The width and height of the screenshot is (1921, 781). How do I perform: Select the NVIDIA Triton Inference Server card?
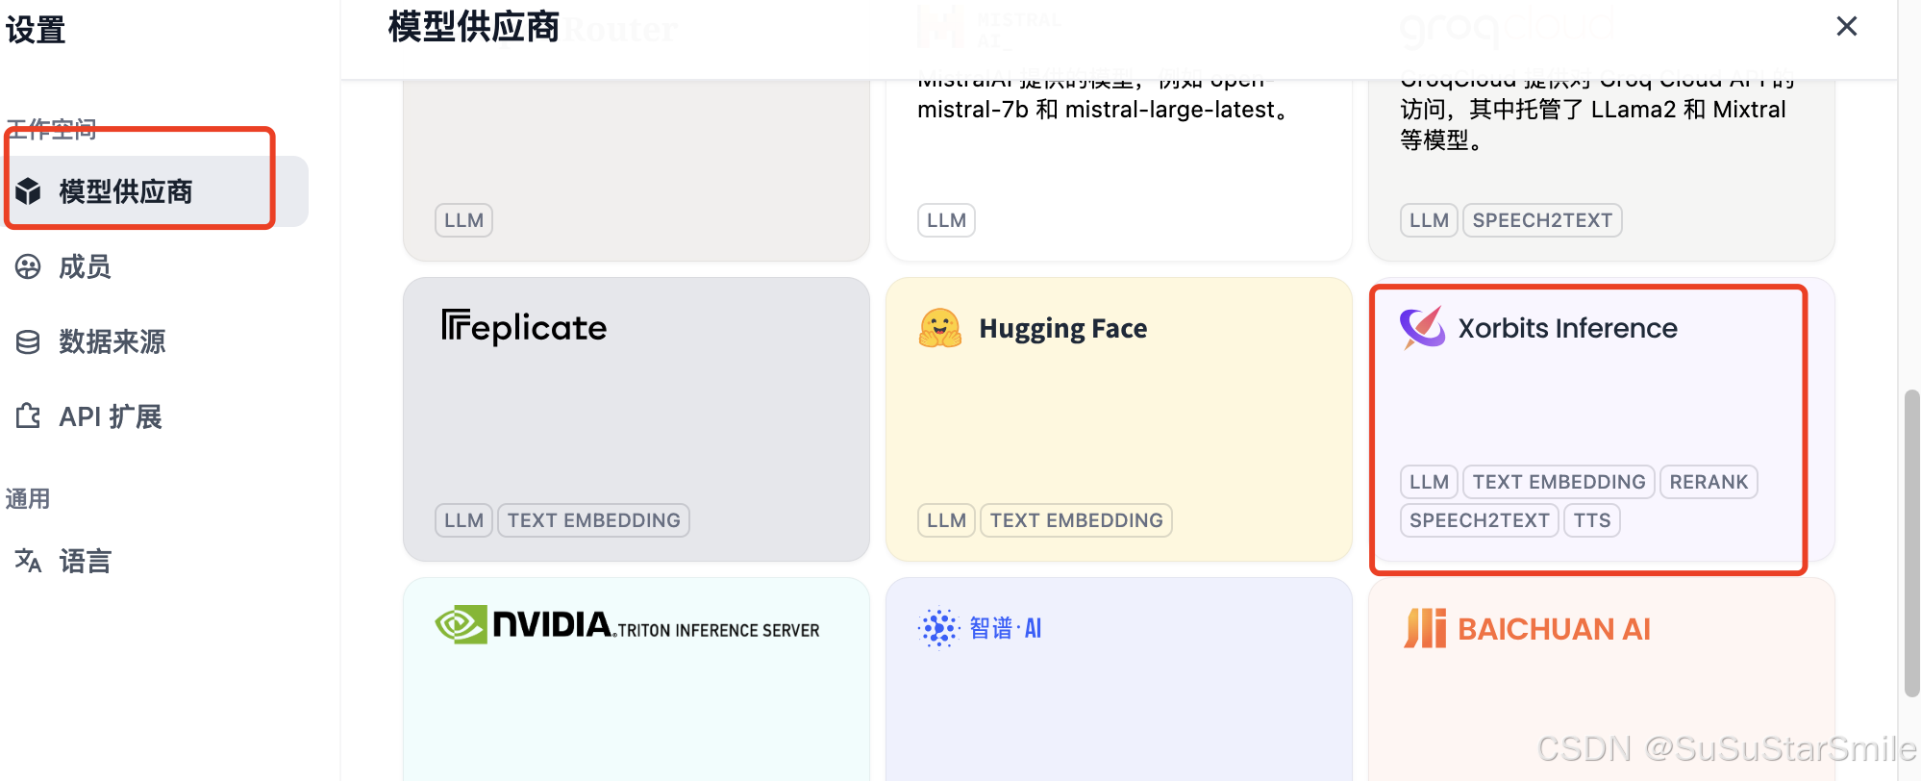636,679
